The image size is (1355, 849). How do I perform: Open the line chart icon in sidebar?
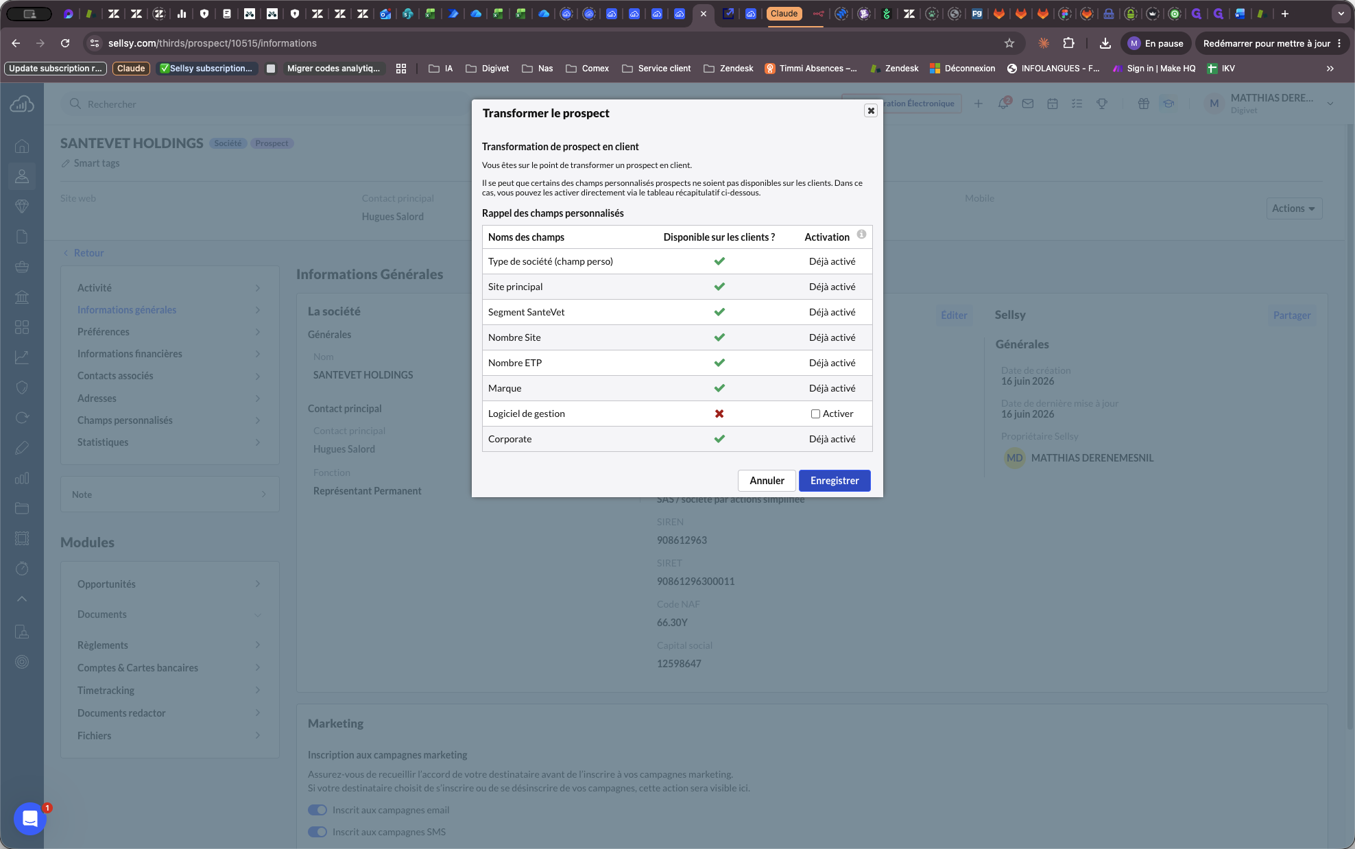(x=22, y=357)
